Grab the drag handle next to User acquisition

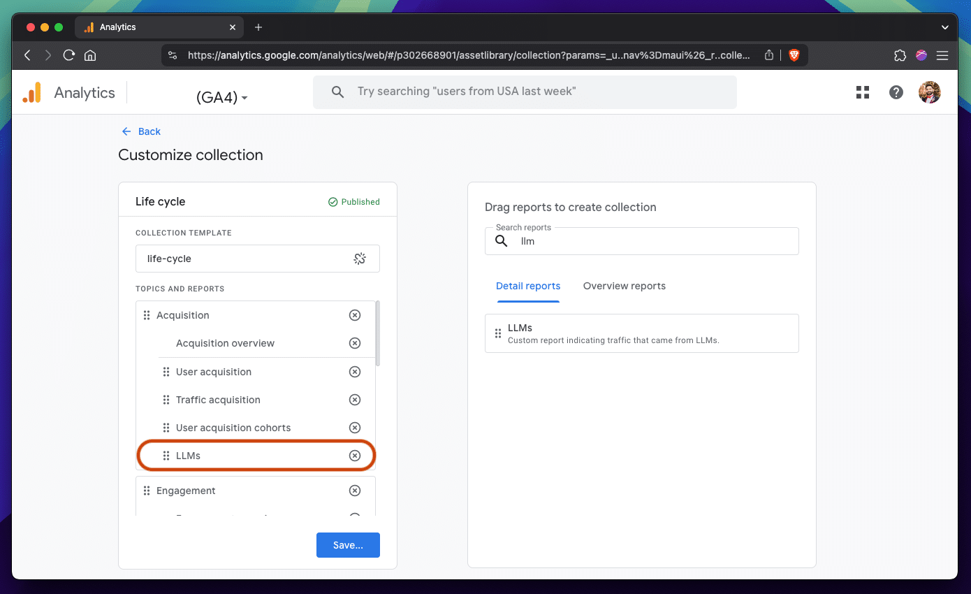click(166, 372)
